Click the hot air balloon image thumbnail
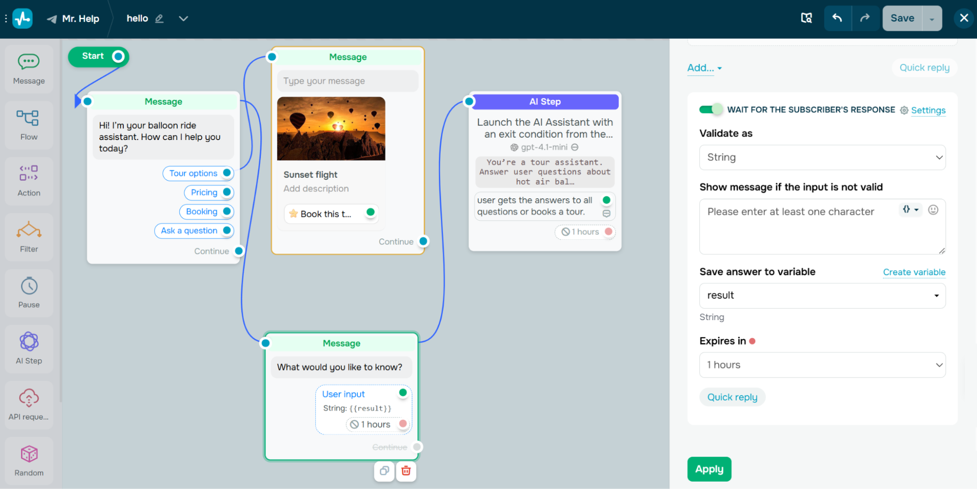 (331, 128)
